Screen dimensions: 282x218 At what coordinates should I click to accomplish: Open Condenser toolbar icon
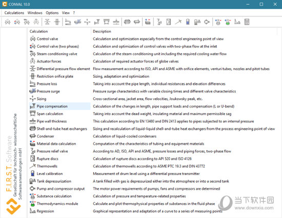137,22
